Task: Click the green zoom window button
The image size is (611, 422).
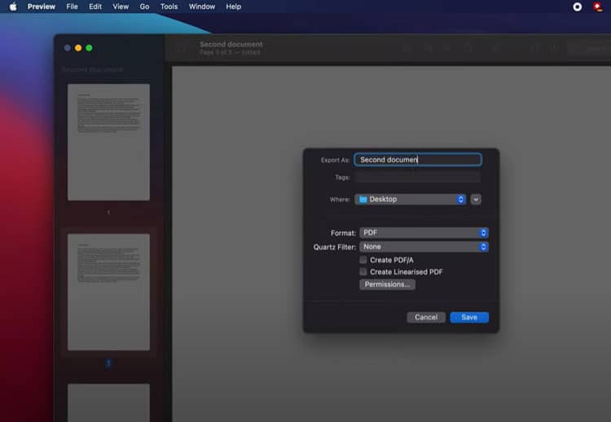Action: coord(89,48)
